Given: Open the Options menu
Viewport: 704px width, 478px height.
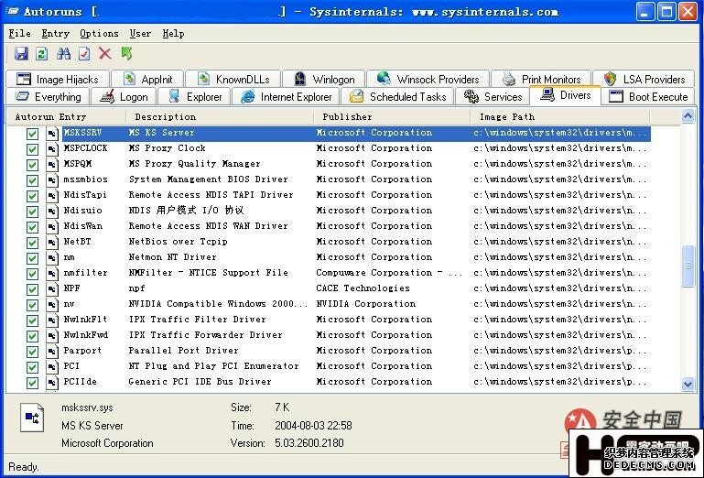Looking at the screenshot, I should click(99, 33).
